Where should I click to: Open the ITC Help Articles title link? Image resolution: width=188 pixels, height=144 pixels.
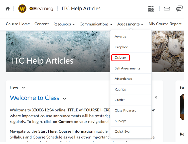click(x=81, y=8)
